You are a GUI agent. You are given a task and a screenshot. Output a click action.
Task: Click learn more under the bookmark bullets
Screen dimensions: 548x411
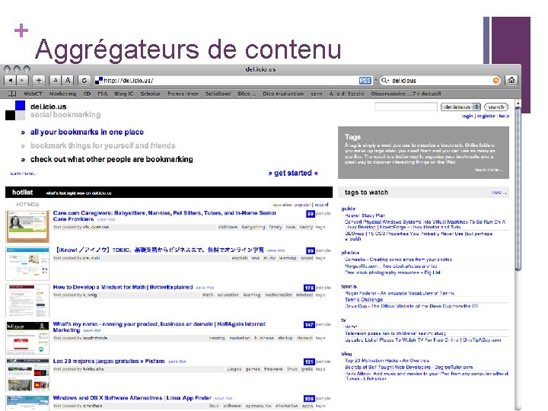coord(23,174)
